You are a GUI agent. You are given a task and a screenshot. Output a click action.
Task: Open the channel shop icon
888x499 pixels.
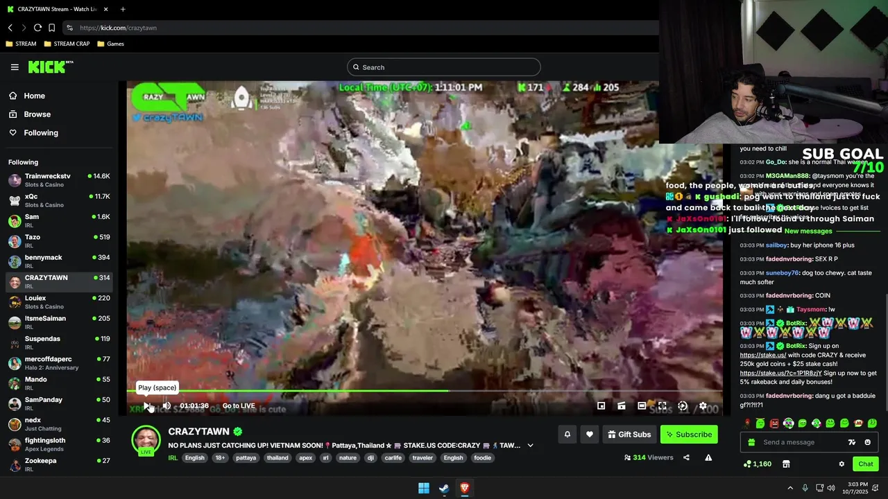pos(786,464)
